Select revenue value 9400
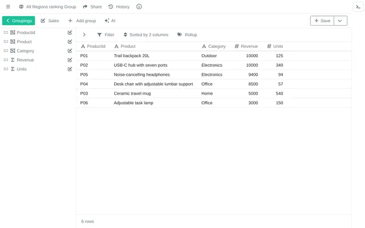 (253, 75)
